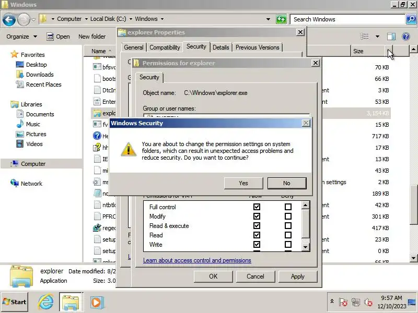Click the green Refresh button
This screenshot has height=313, width=418.
point(281,19)
